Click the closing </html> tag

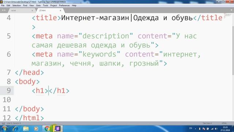click(29, 118)
